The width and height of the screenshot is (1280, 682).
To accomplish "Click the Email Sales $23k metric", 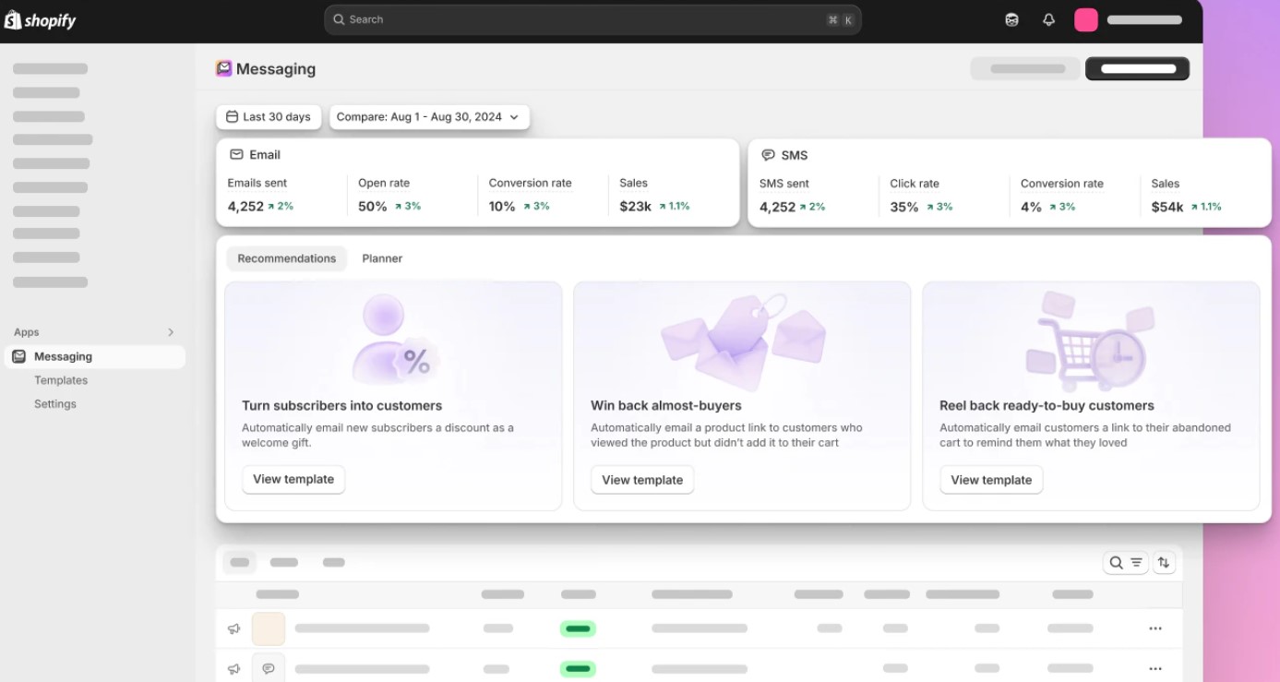I will tap(636, 207).
